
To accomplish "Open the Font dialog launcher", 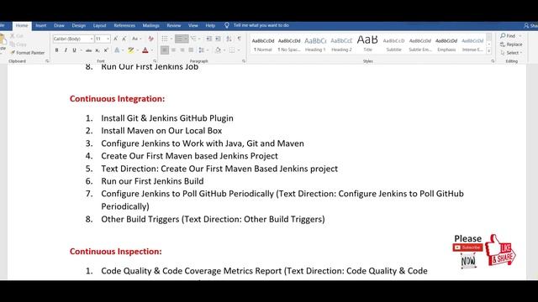I will click(x=154, y=61).
